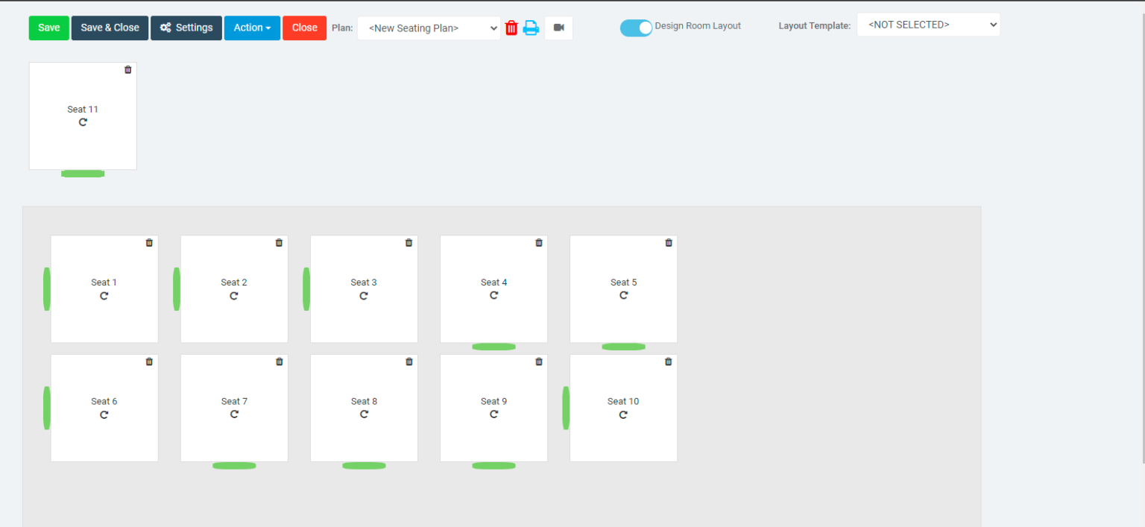The width and height of the screenshot is (1145, 527).
Task: Delete Seat 6 via the trash icon
Action: pos(149,362)
